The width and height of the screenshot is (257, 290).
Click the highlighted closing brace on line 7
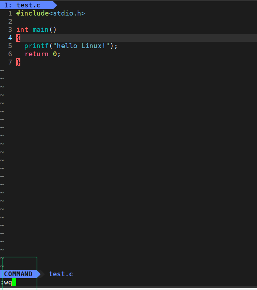tap(18, 62)
